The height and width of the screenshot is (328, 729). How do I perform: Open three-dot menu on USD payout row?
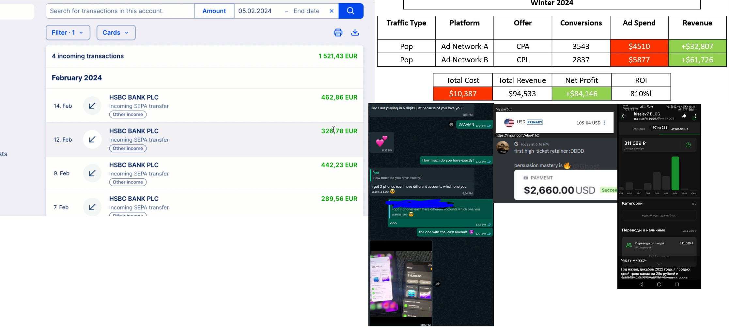click(605, 123)
